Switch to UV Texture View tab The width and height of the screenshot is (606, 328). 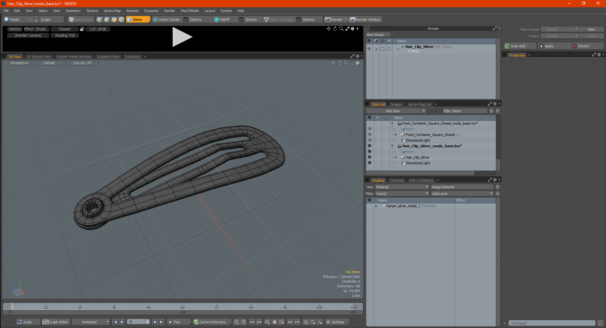click(39, 57)
